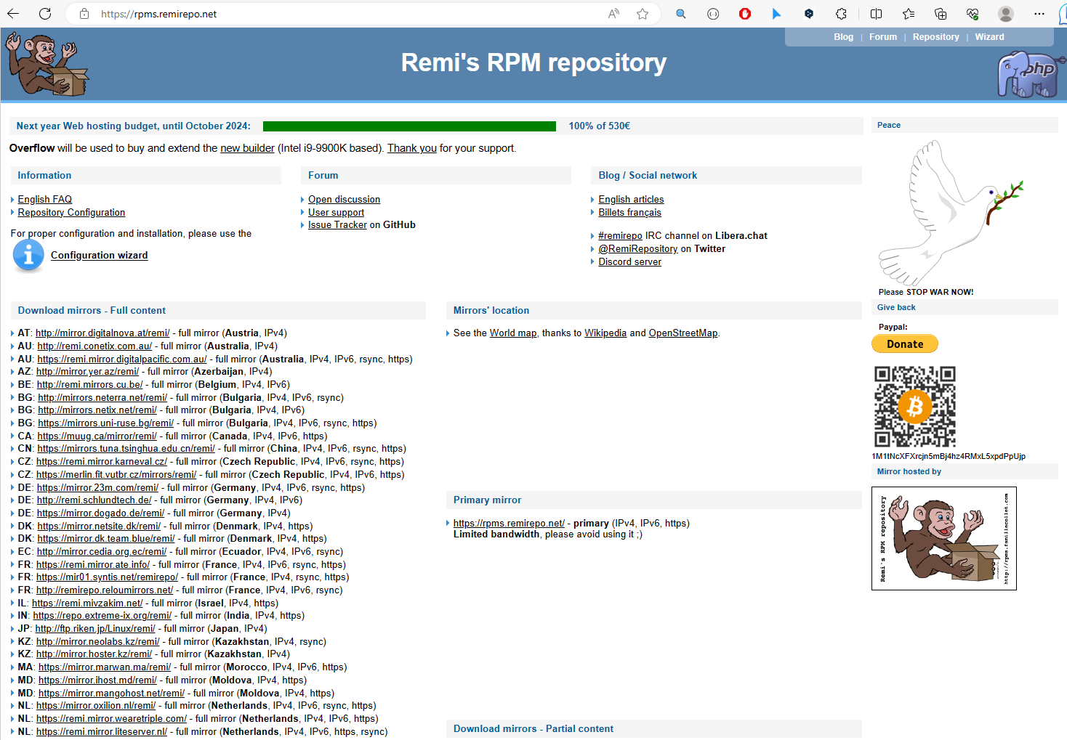Viewport: 1067px width, 740px height.
Task: Click the budget progress bar
Action: [x=409, y=126]
